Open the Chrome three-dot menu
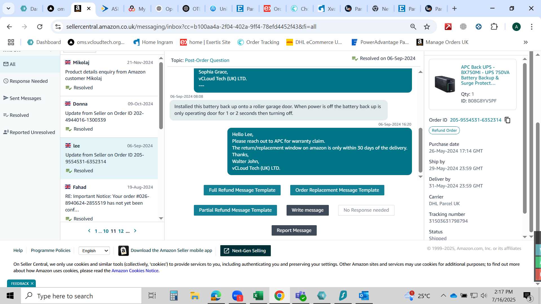The image size is (541, 304). [x=531, y=27]
